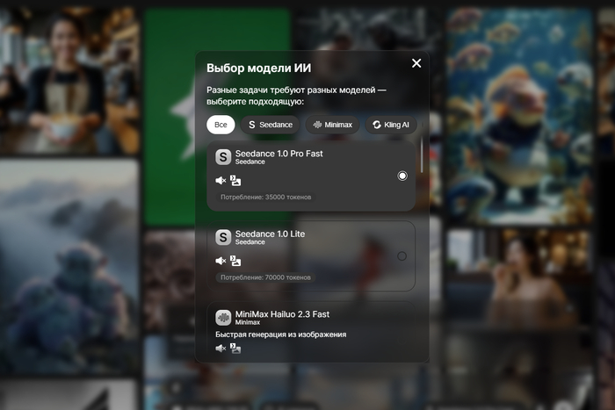The width and height of the screenshot is (615, 410).
Task: Close the model selection dialog
Action: point(416,63)
